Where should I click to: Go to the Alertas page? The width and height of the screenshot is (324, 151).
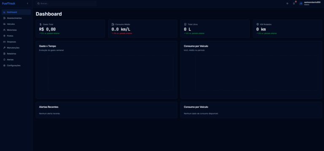click(16, 60)
